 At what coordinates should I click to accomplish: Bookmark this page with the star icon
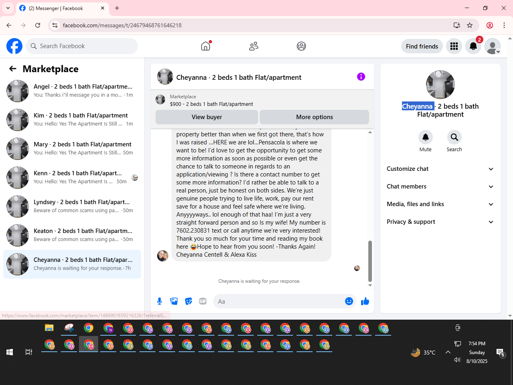pyautogui.click(x=470, y=25)
